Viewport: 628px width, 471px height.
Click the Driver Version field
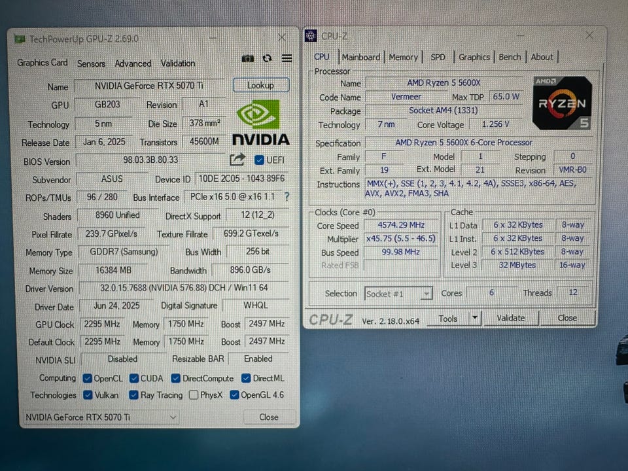coord(184,288)
